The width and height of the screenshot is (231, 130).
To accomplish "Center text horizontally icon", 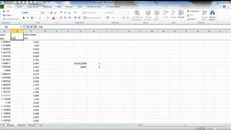I will 65,18.
